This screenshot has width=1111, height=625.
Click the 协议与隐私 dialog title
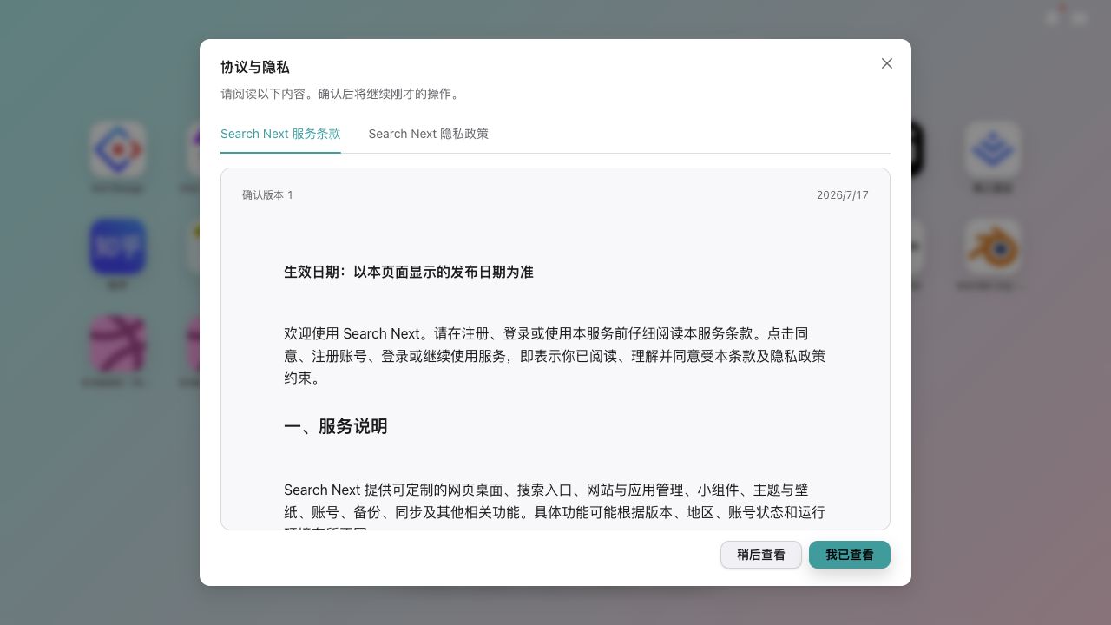(x=255, y=67)
